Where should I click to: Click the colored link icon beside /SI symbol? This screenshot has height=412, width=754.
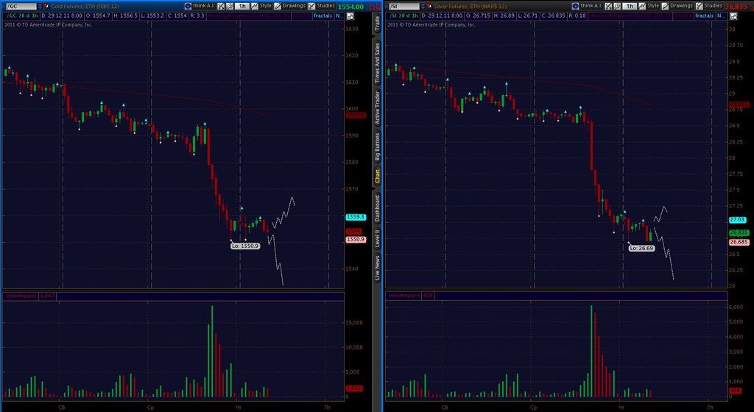(x=430, y=6)
